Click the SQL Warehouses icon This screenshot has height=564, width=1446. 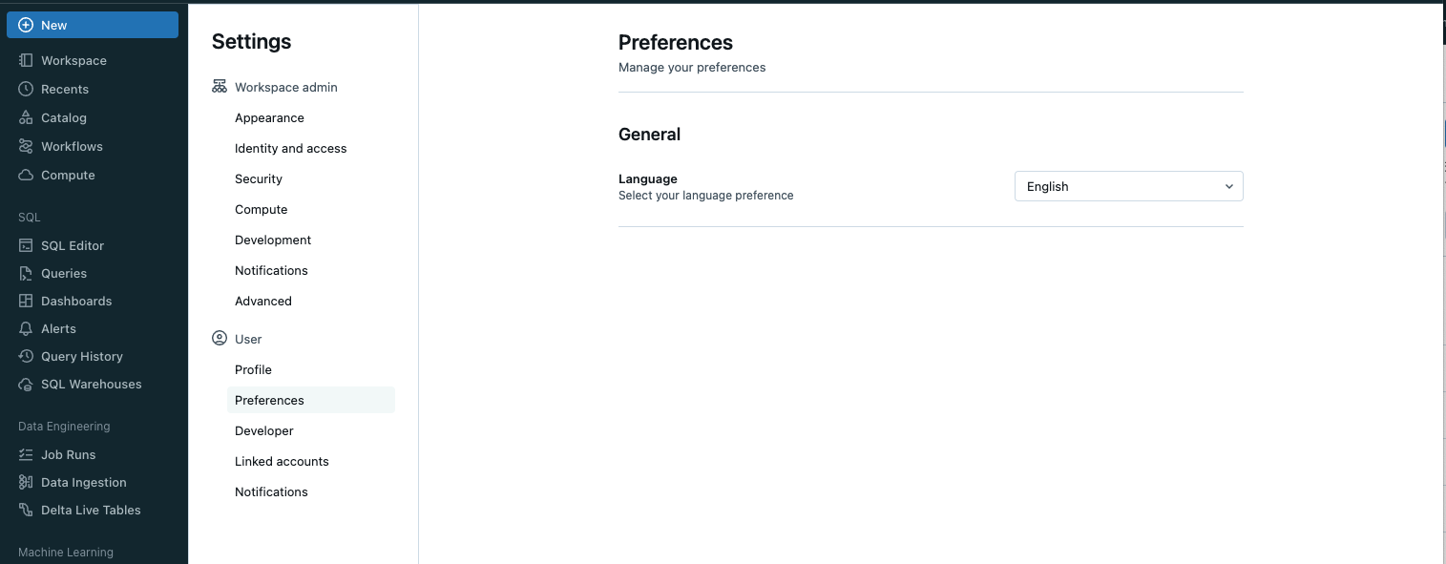coord(26,384)
